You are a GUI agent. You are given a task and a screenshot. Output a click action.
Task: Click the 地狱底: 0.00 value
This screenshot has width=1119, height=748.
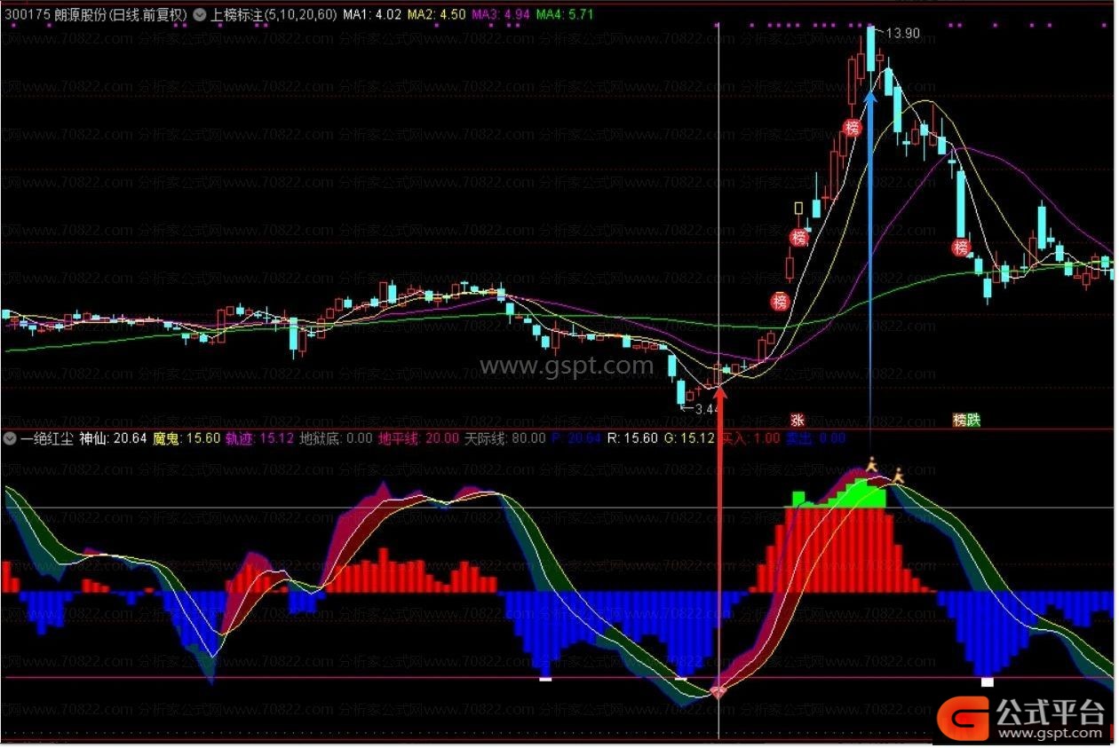336,438
